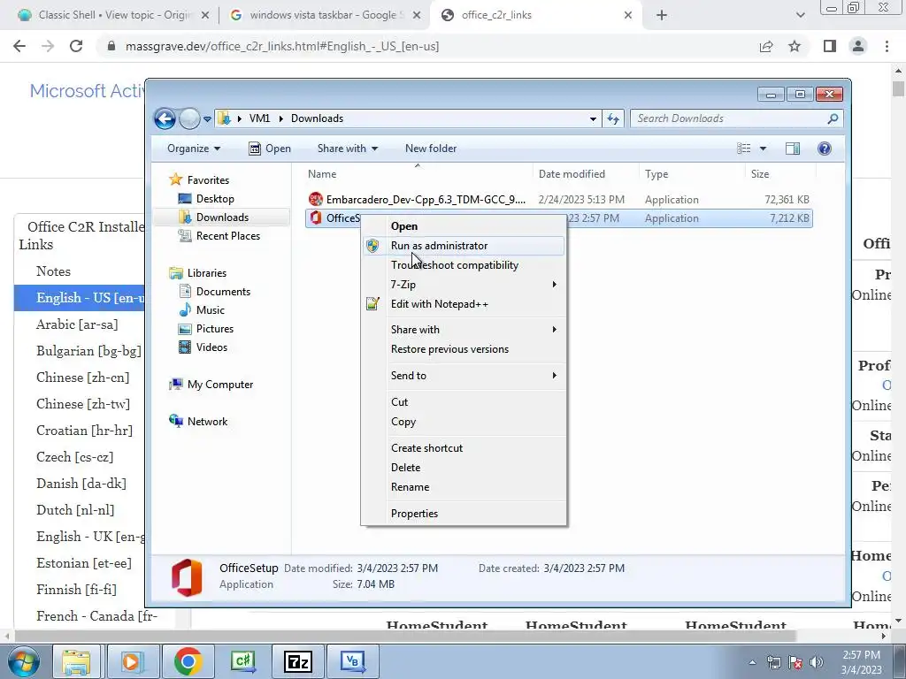
Task: Open the Pictures library
Action: (x=205, y=329)
